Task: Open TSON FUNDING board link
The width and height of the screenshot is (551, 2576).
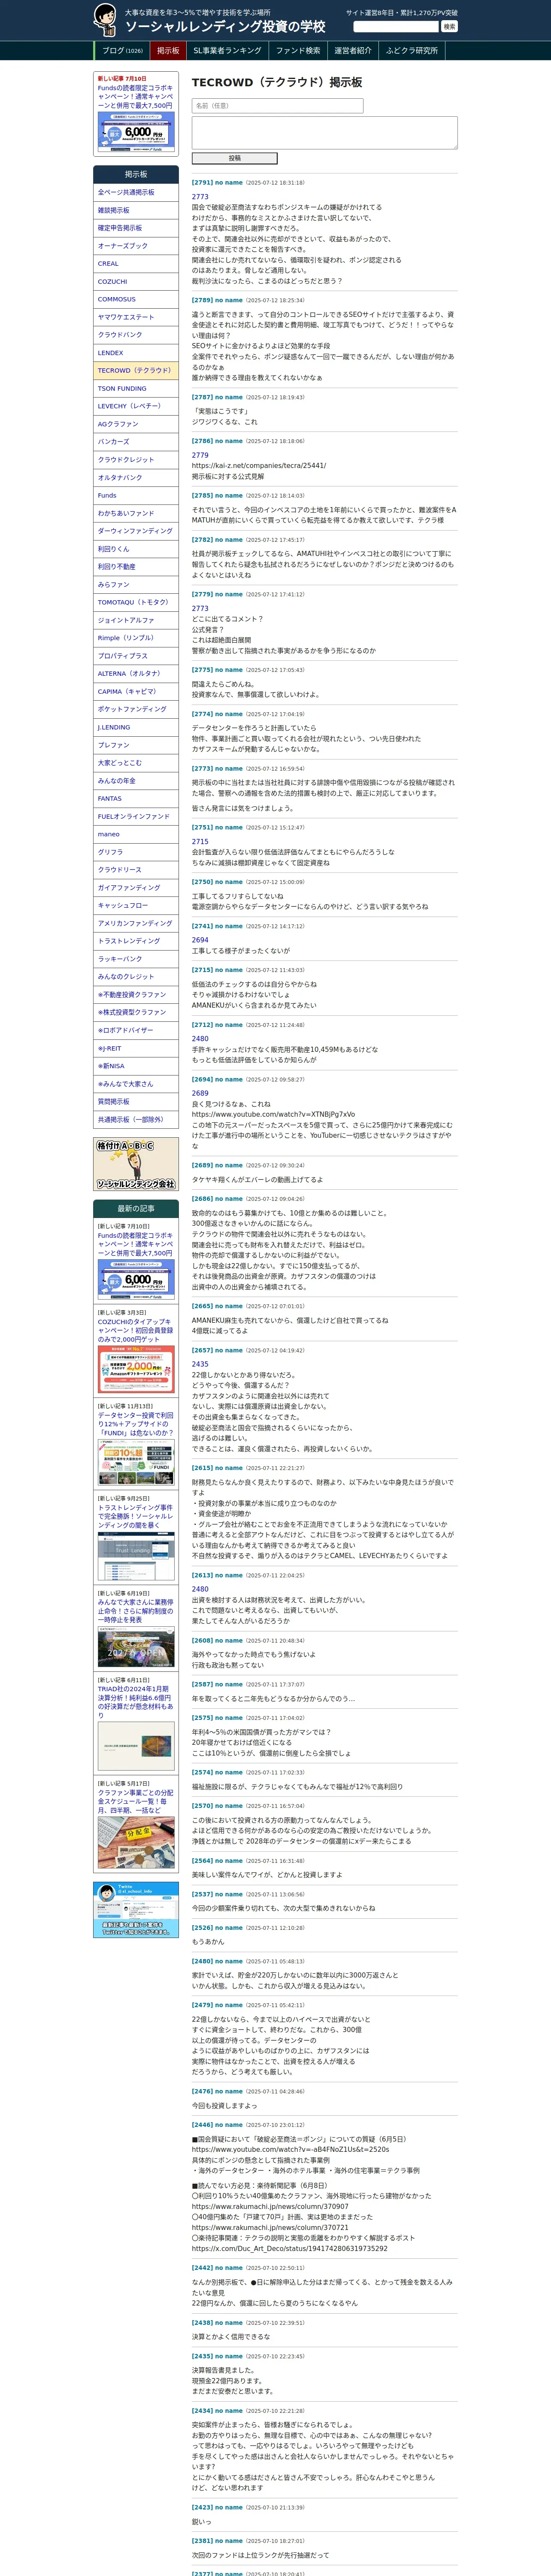Action: (x=136, y=388)
